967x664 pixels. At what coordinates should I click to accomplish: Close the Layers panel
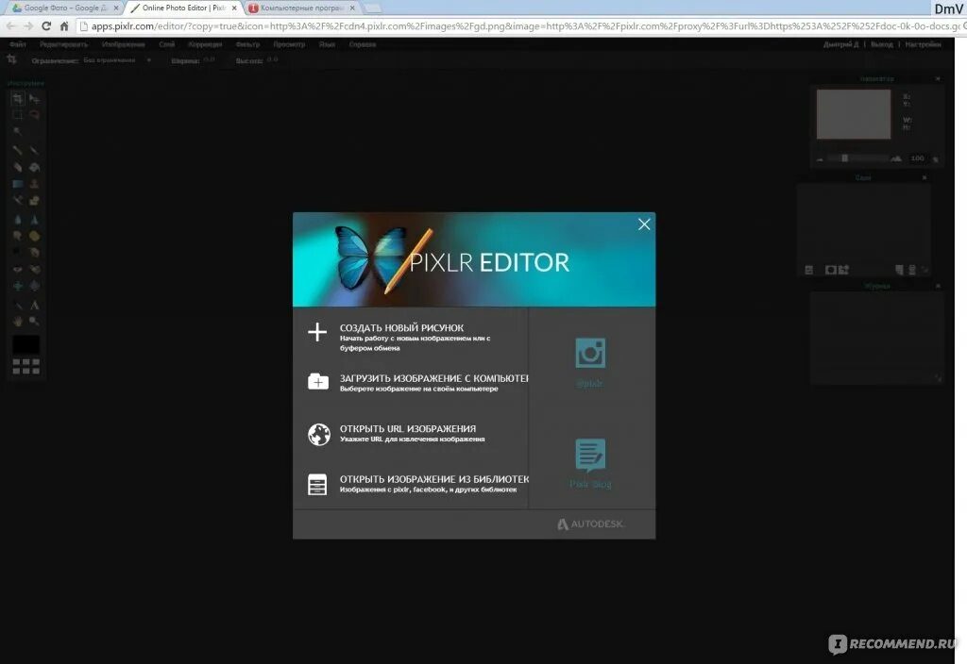[925, 177]
